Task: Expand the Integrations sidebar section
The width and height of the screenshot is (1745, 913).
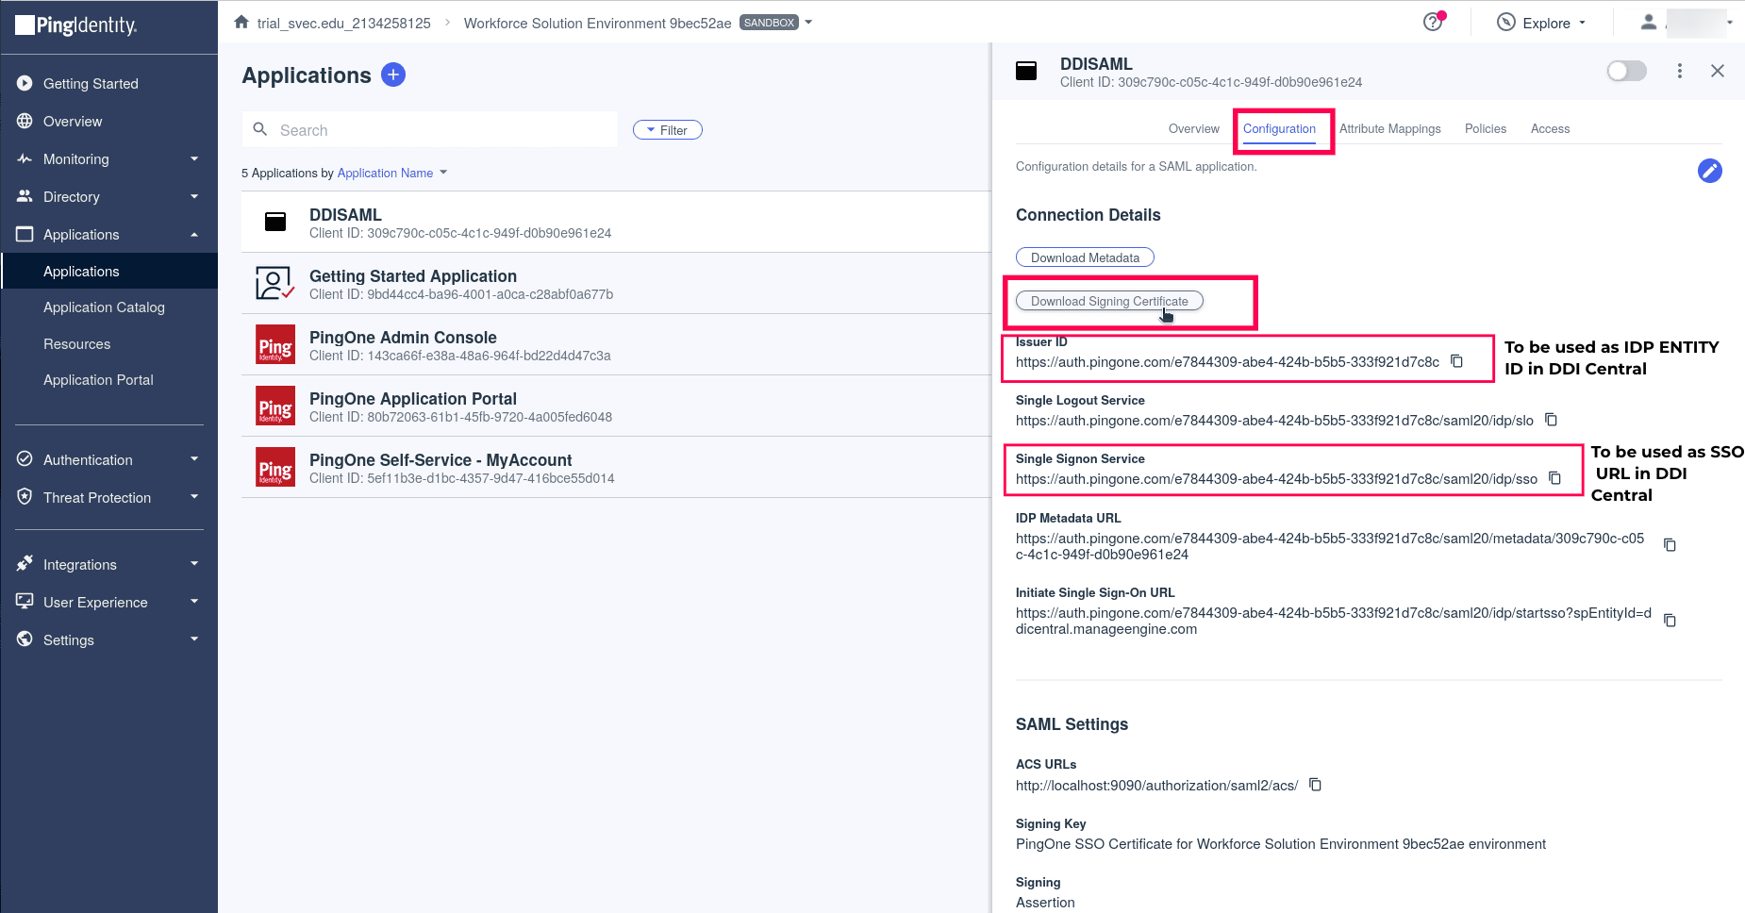Action: tap(194, 564)
